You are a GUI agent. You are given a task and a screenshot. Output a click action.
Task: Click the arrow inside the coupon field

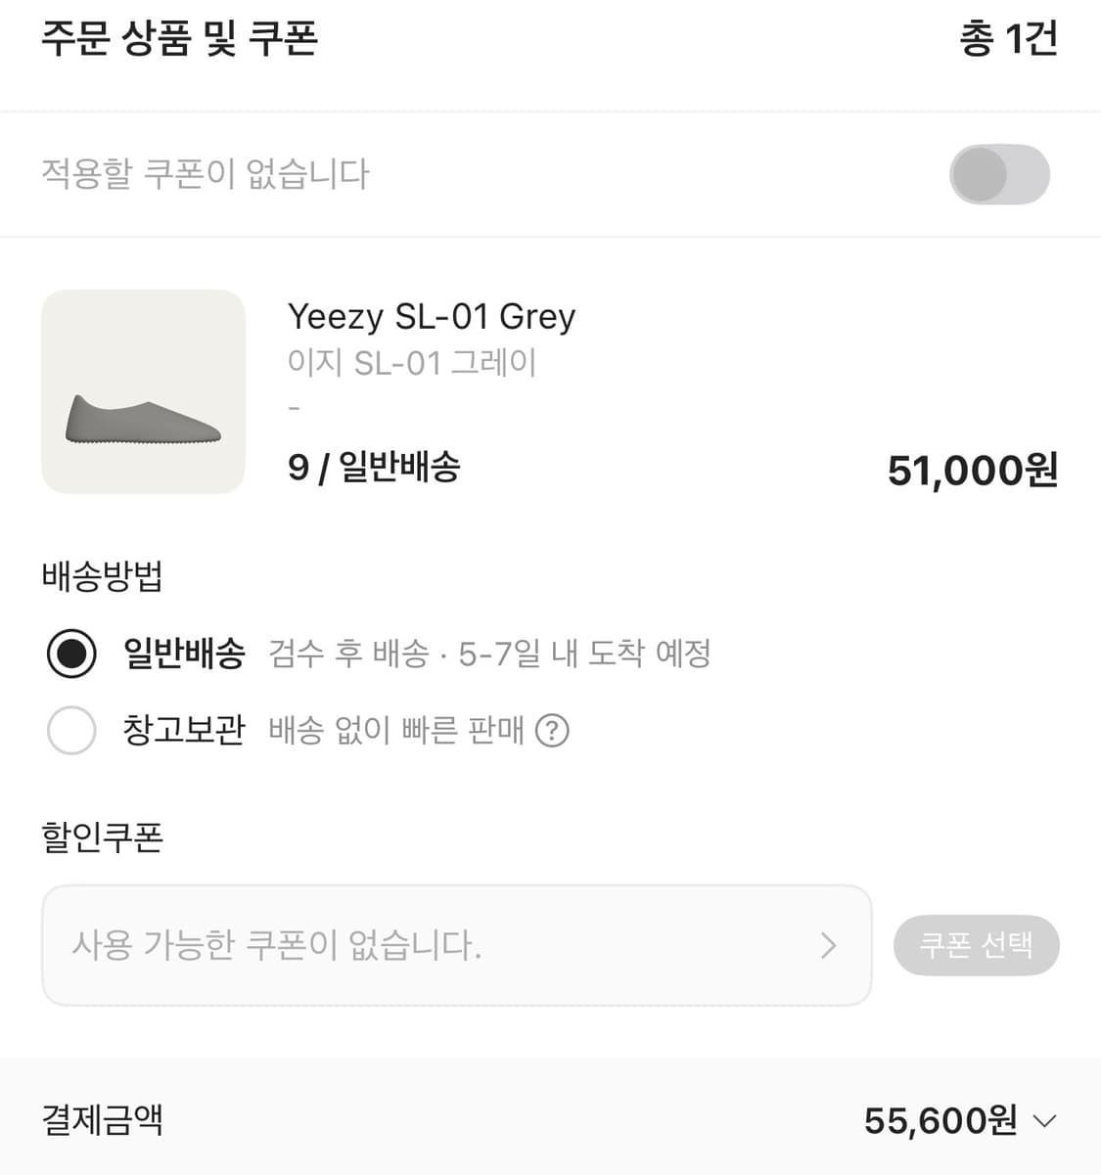pos(828,945)
